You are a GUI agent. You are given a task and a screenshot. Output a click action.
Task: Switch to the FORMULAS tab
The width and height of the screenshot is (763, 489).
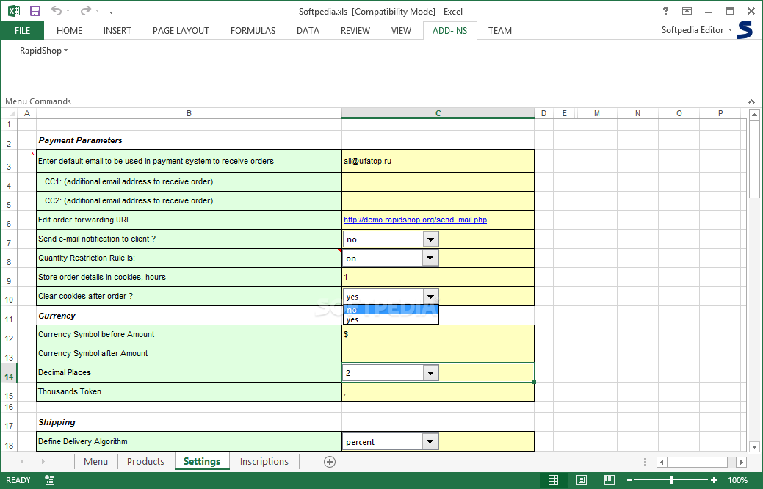[253, 31]
